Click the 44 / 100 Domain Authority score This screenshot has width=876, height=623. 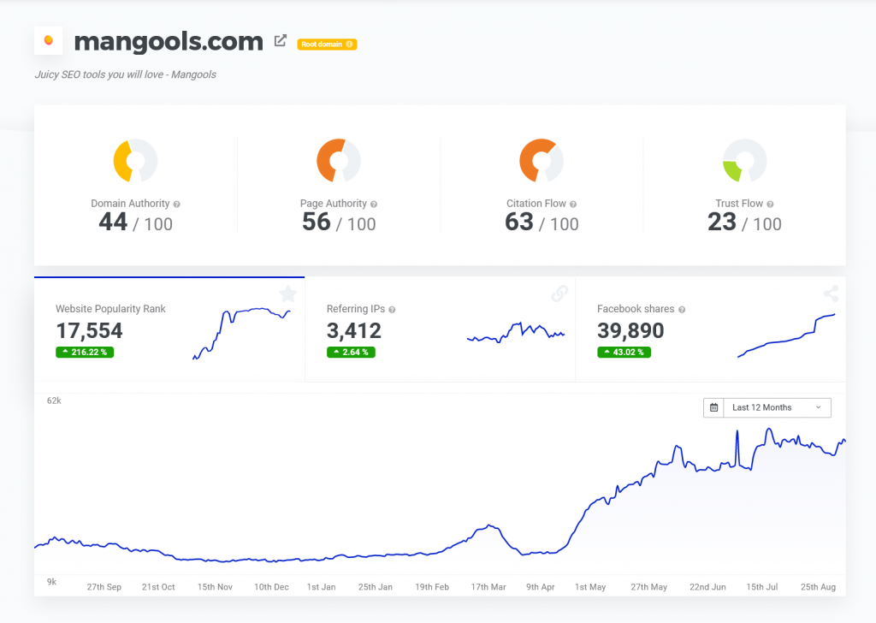[x=136, y=222]
